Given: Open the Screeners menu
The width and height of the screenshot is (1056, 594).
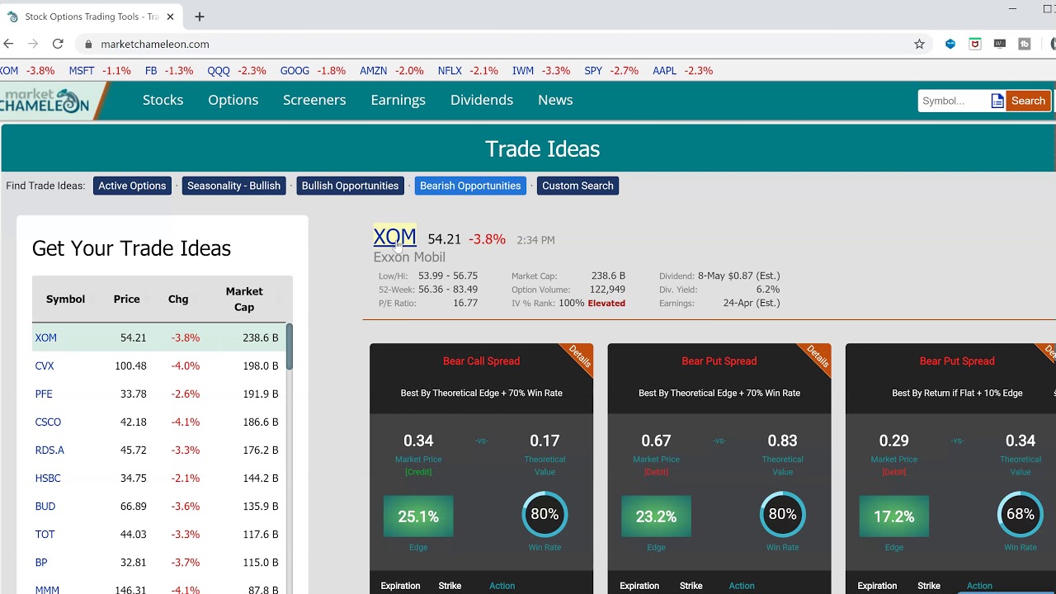Looking at the screenshot, I should 314,100.
